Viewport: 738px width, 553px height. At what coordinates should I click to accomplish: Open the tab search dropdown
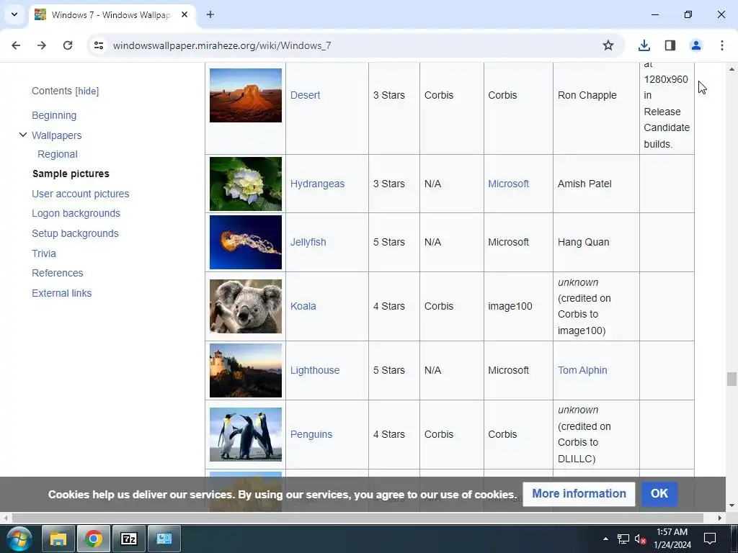coord(14,14)
